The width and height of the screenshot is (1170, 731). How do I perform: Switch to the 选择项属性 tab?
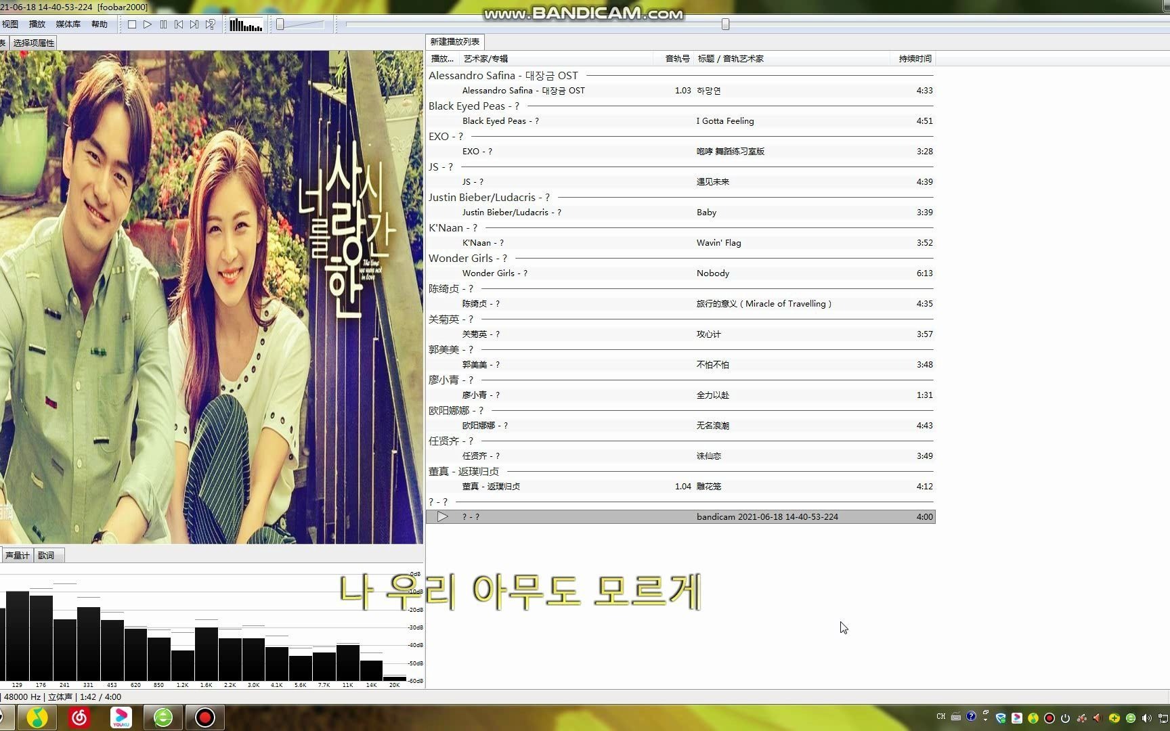34,43
